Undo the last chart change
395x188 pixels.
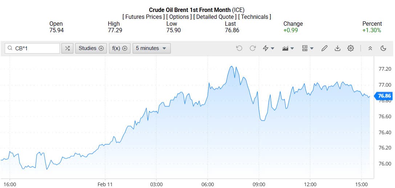(x=239, y=48)
